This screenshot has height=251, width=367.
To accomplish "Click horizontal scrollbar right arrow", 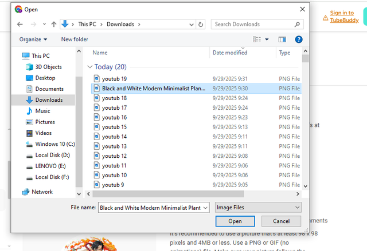I will [298, 194].
